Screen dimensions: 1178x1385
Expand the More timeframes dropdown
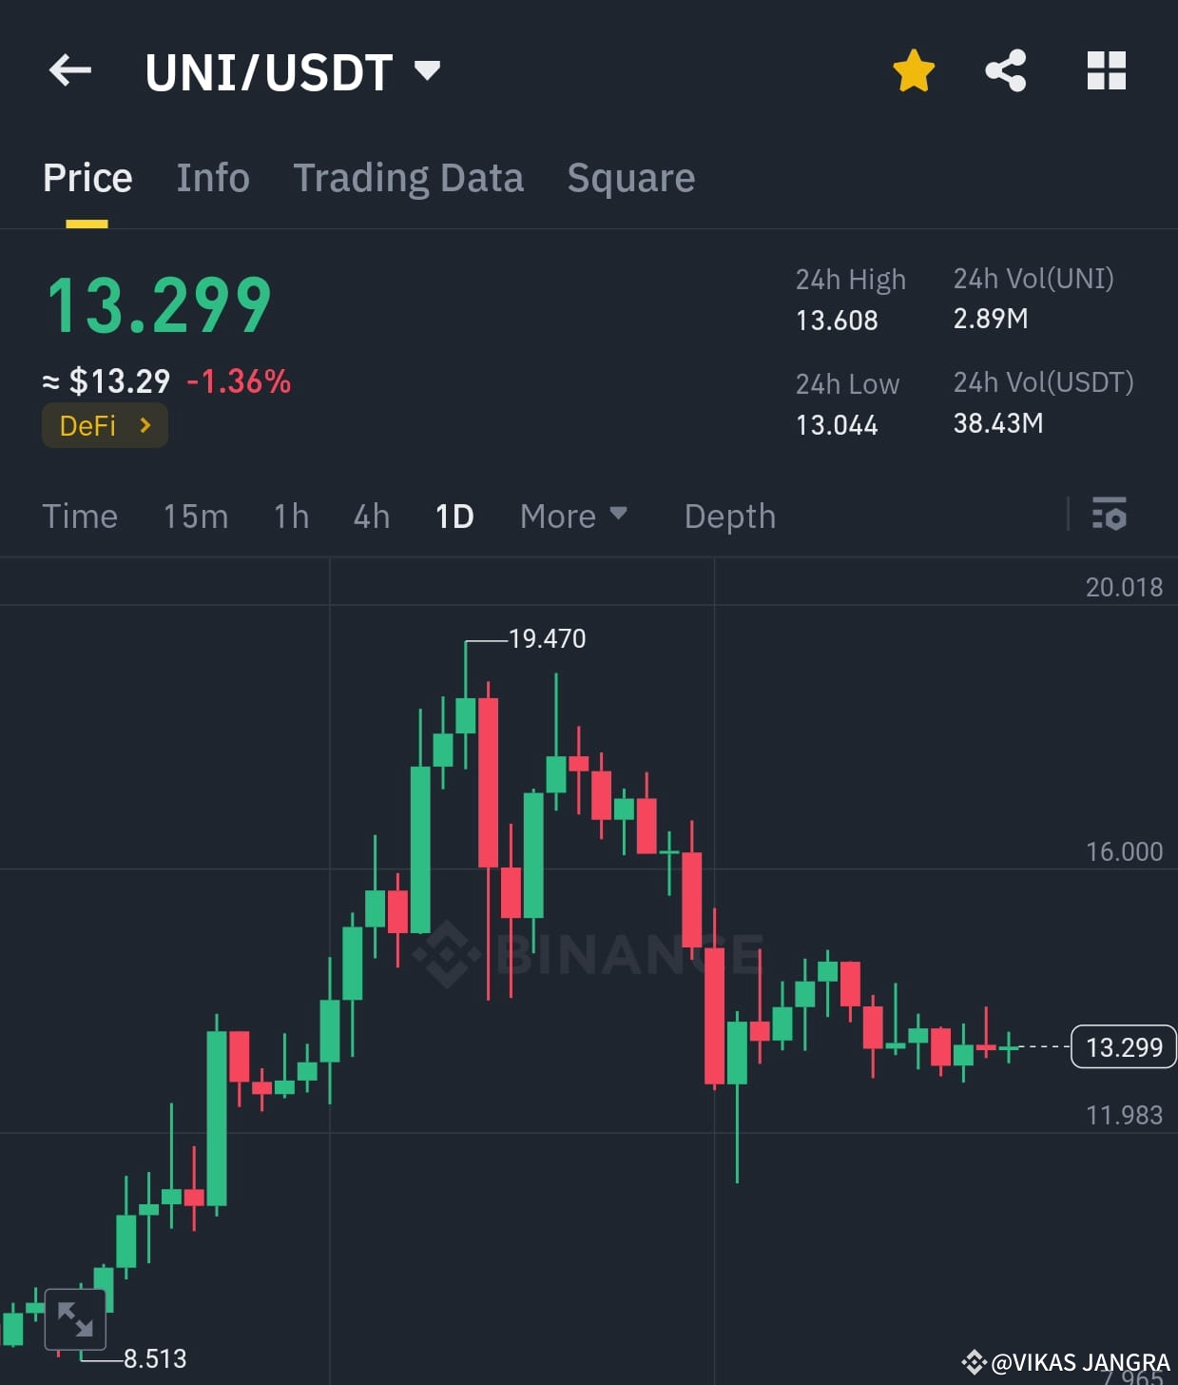point(573,516)
